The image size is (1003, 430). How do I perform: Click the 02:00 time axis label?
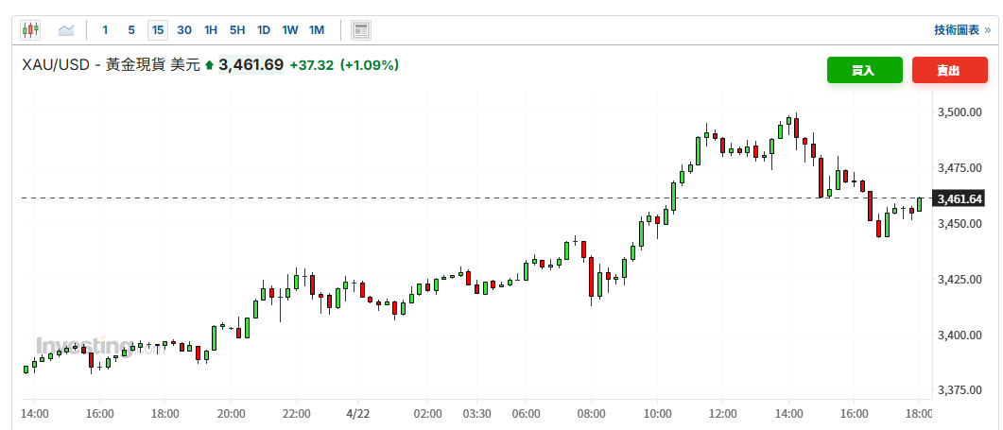coord(427,413)
